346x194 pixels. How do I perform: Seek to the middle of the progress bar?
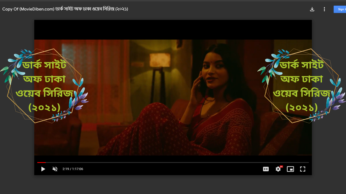[173, 162]
